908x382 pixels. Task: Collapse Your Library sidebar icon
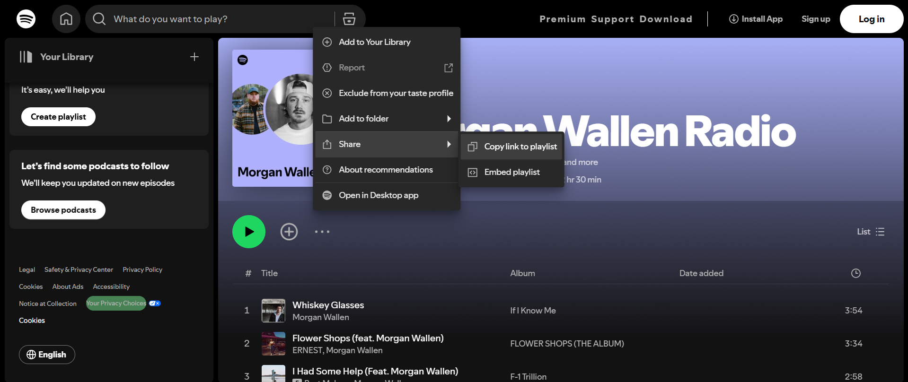(26, 57)
